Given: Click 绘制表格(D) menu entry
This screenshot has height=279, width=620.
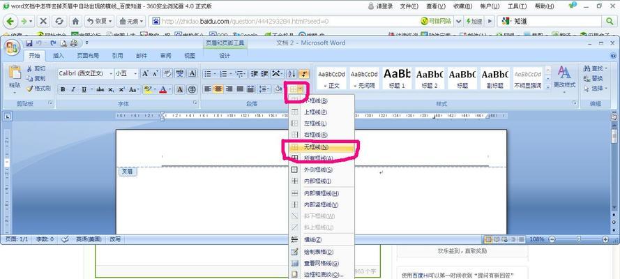Looking at the screenshot, I should tap(322, 252).
